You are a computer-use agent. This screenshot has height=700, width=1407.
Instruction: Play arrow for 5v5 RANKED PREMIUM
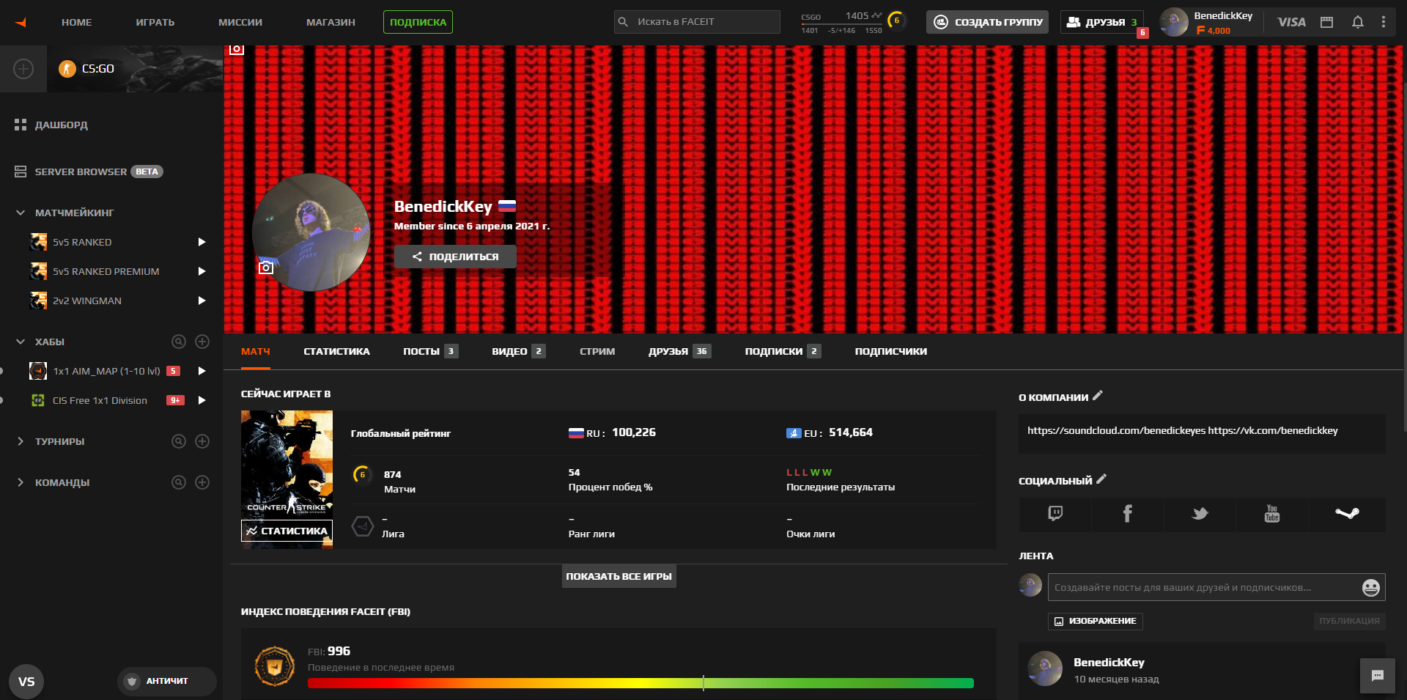pos(202,271)
